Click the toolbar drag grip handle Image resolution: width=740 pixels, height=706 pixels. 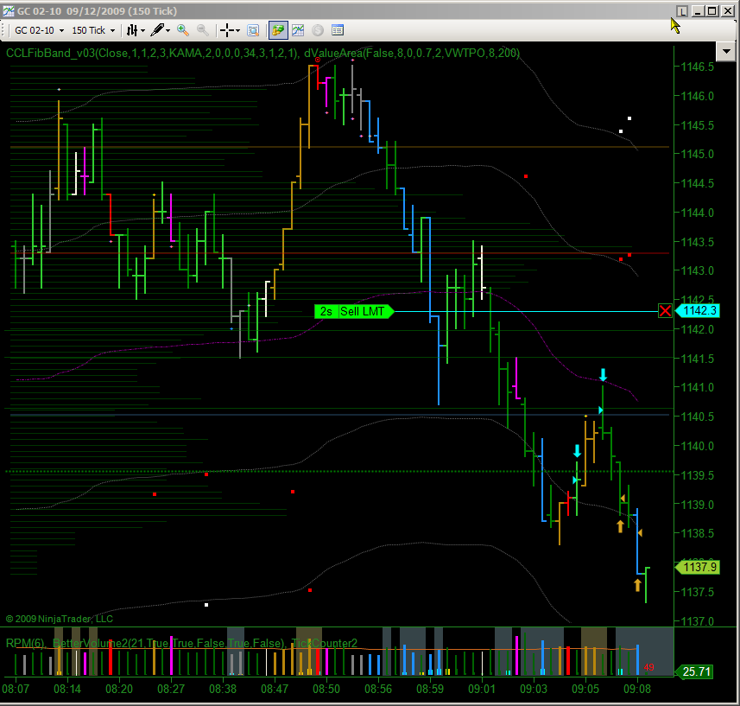(x=4, y=31)
